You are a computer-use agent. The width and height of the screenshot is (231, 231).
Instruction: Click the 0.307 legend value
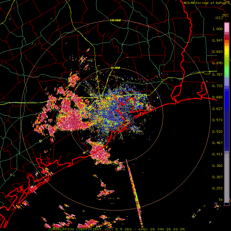(217, 177)
